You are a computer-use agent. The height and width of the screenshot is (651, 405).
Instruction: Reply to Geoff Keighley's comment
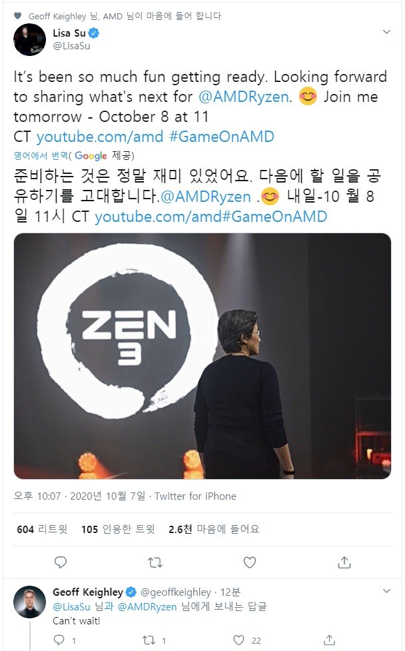tap(59, 640)
